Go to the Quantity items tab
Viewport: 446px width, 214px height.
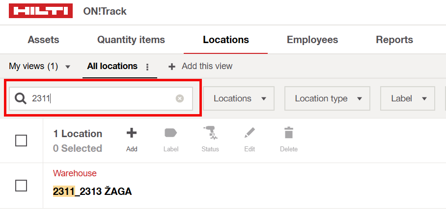coord(131,40)
